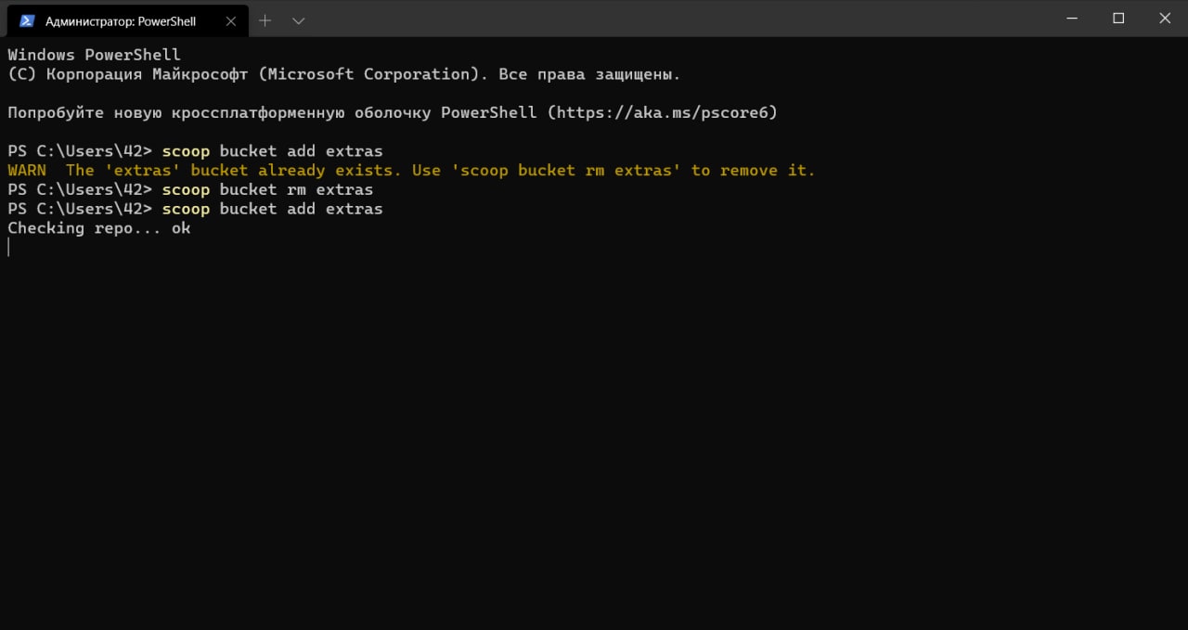
Task: Click the text cursor below Checking repo
Action: click(8, 247)
